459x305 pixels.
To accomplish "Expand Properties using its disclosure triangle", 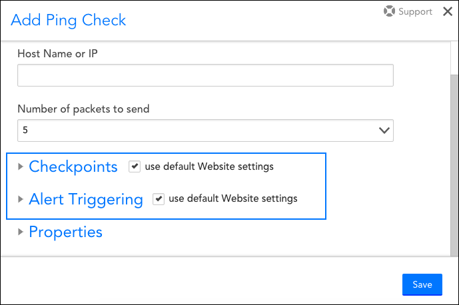I will pos(21,232).
